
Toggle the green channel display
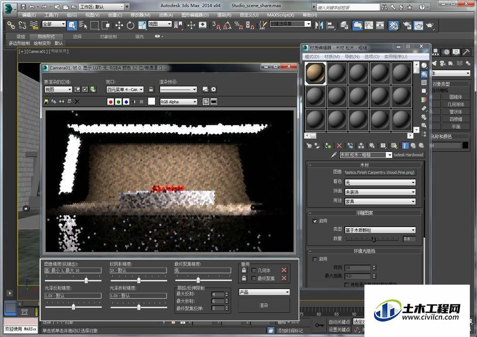[118, 102]
